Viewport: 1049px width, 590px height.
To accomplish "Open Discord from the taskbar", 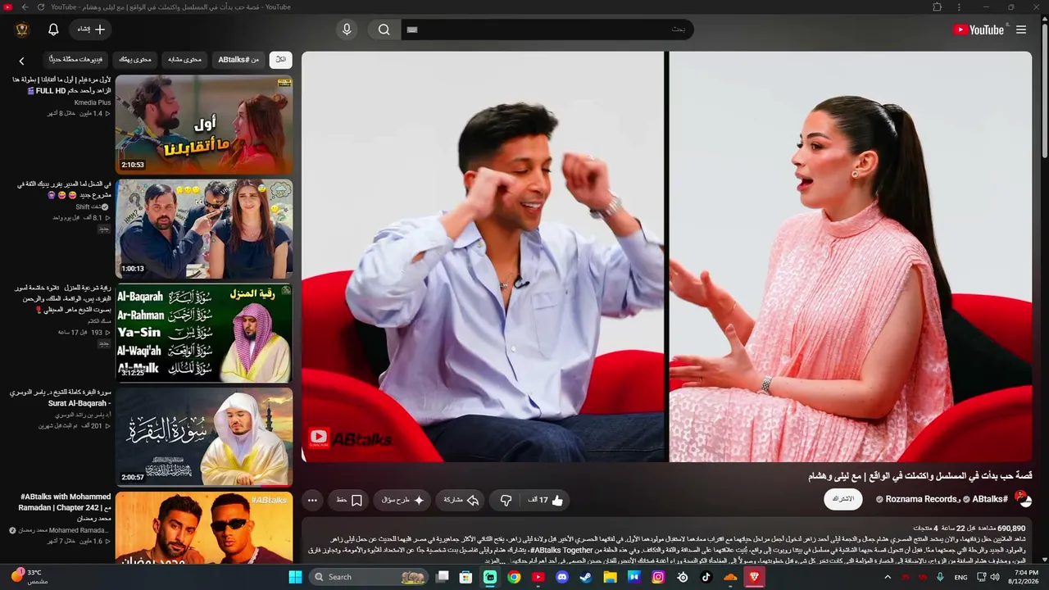I will point(562,577).
